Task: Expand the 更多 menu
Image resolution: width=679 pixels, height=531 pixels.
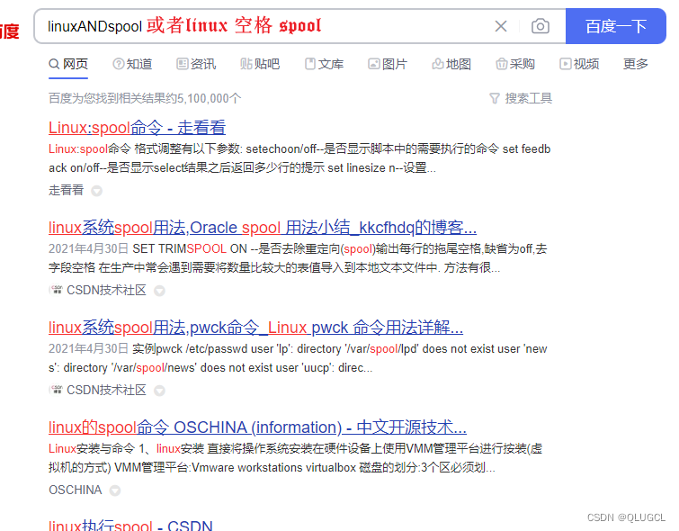Action: [x=635, y=64]
